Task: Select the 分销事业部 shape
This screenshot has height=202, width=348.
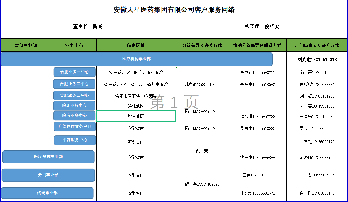Action: tap(48, 175)
